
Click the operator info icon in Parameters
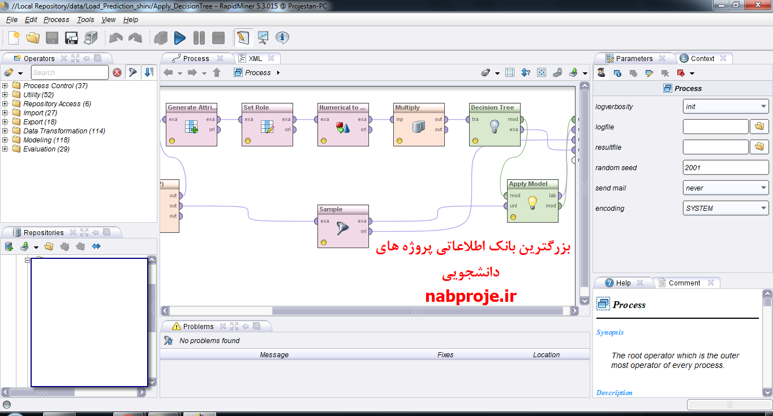617,73
